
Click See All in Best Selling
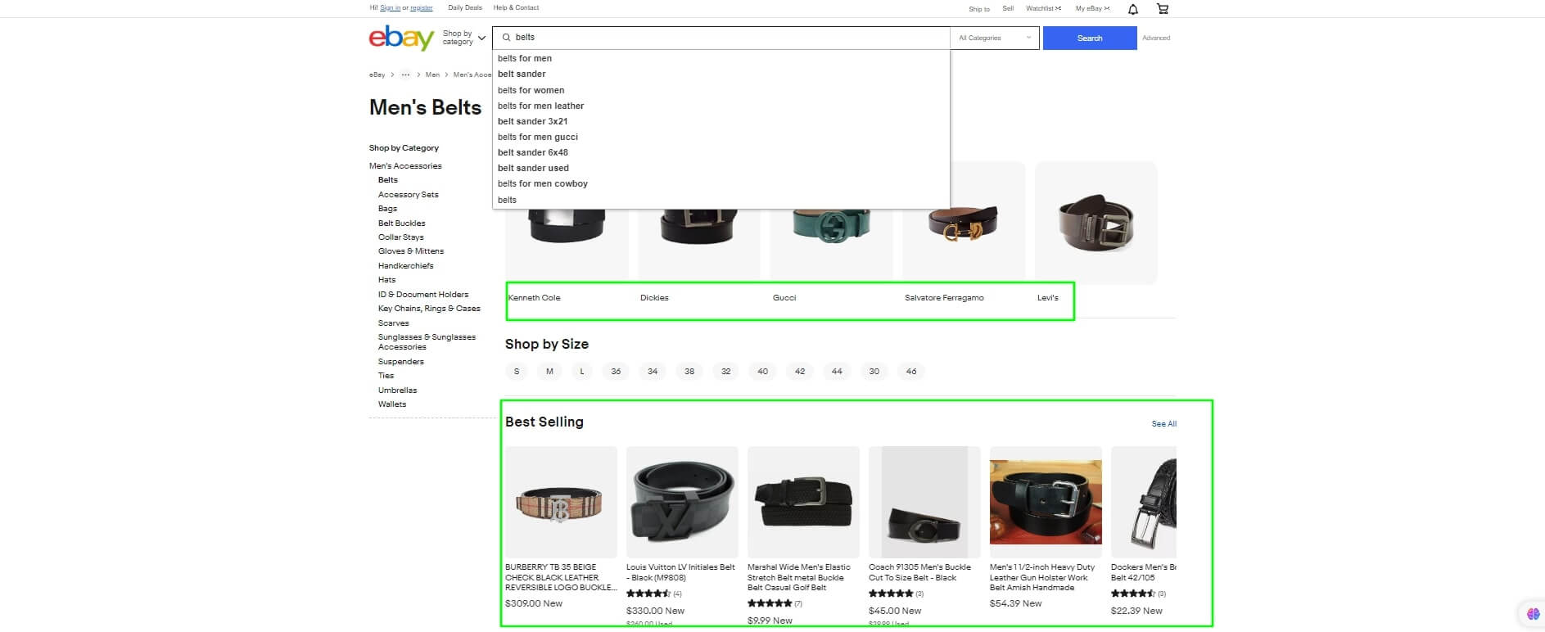pyautogui.click(x=1163, y=424)
